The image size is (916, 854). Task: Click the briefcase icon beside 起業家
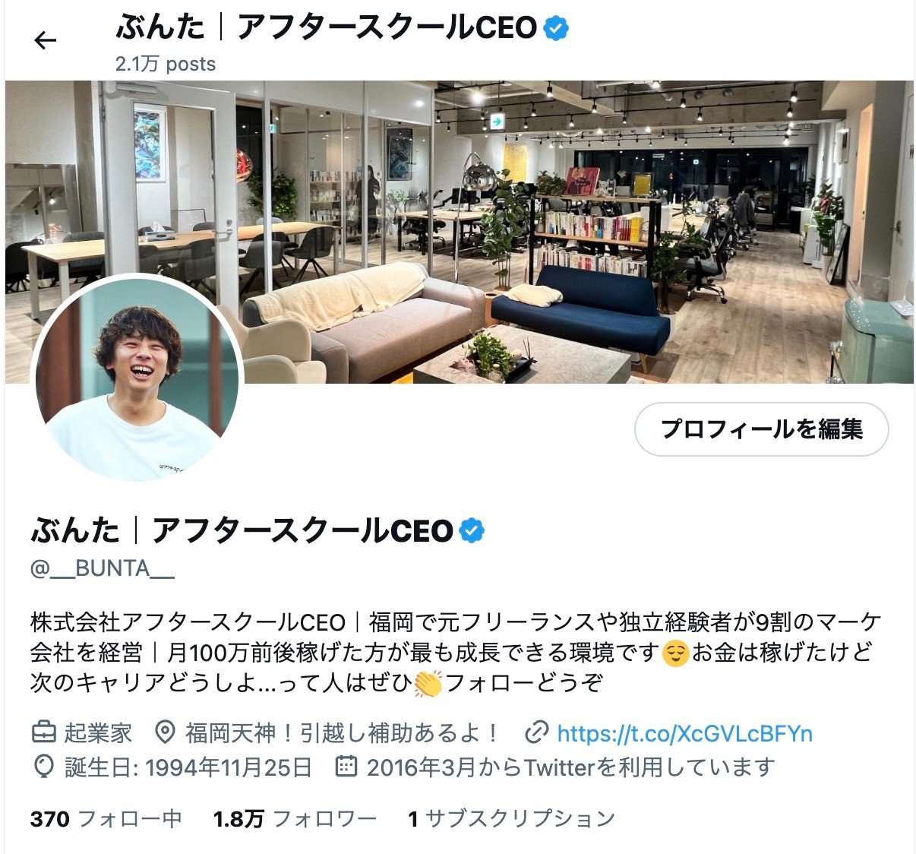[44, 733]
